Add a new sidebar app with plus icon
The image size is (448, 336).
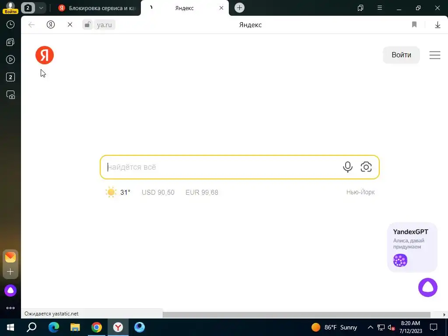[x=10, y=271]
